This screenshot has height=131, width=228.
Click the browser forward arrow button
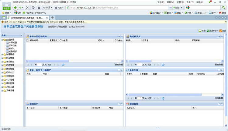(20, 8)
